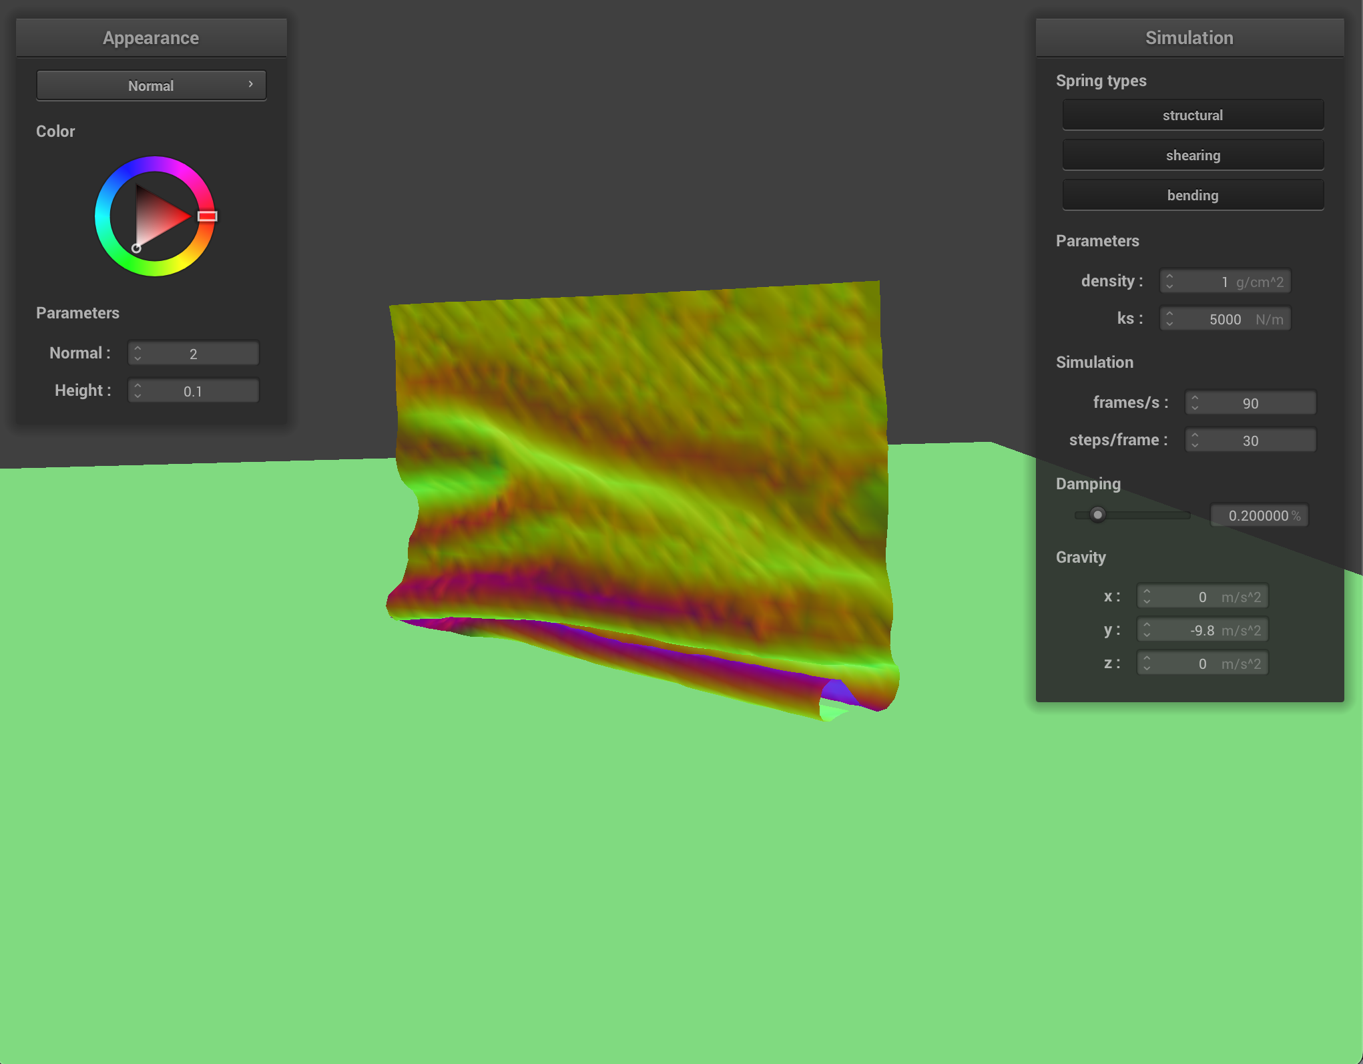
Task: Increase the Normal parameter with up arrow
Action: click(138, 348)
